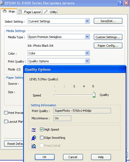This screenshot has height=162, width=130.
Task: Click the Setting Information group label
Action: tap(44, 105)
